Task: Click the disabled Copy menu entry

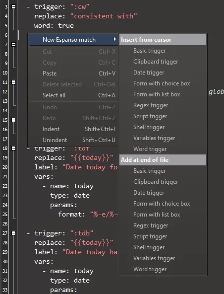Action: [73, 63]
